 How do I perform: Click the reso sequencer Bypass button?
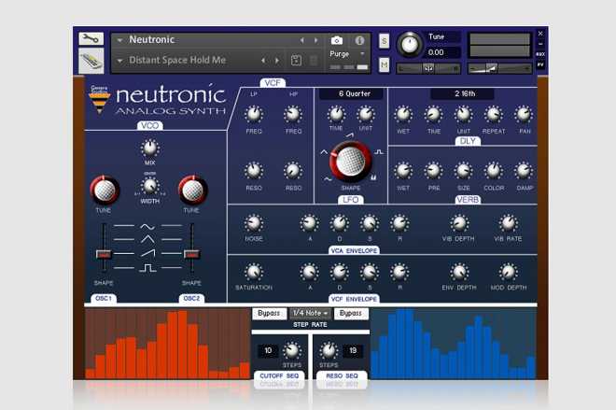(x=351, y=313)
